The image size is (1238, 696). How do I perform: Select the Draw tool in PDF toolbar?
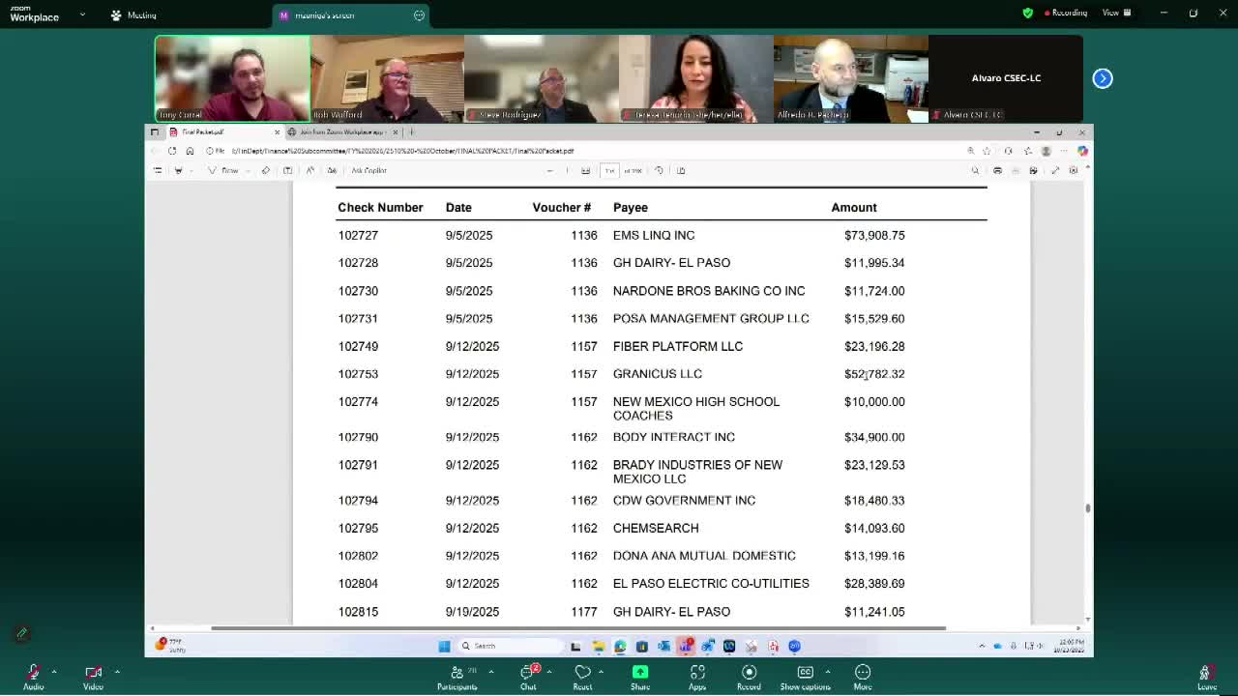point(224,170)
